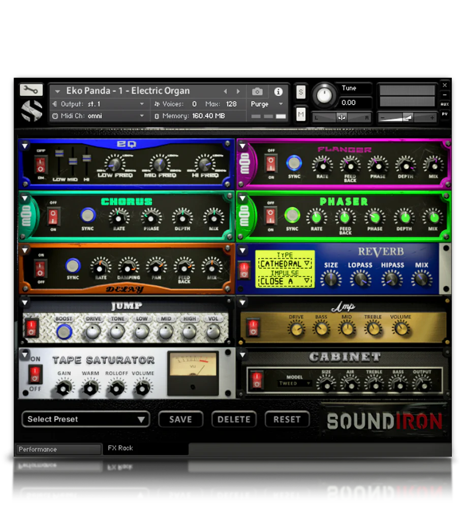Click the AUX button
This screenshot has width=463, height=509.
click(x=445, y=104)
